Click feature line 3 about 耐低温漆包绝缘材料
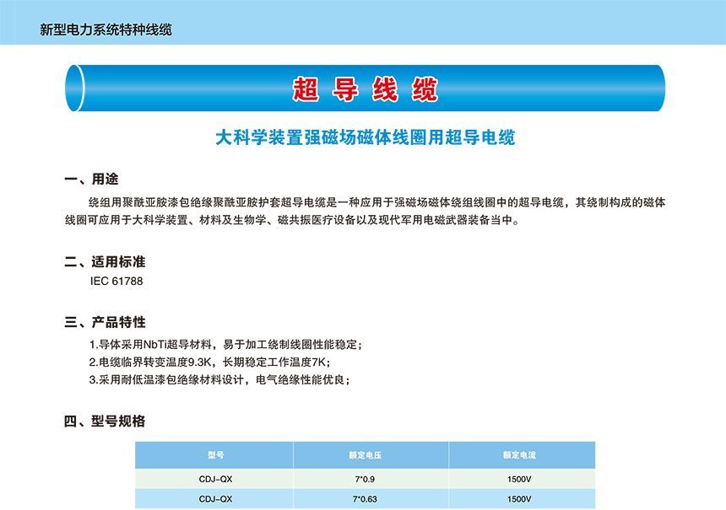The height and width of the screenshot is (510, 726). tap(219, 379)
